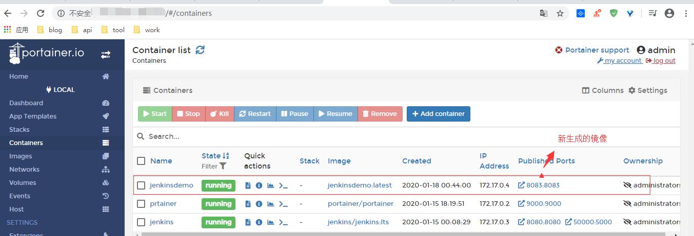
Task: Open stats chart icon for jenkinsdemo
Action: pos(271,185)
